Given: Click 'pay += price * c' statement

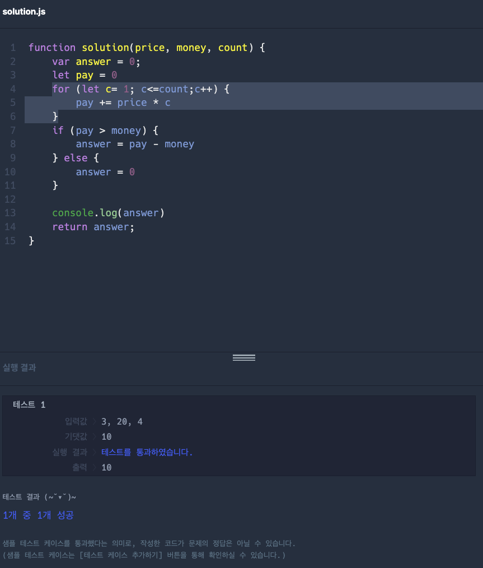Looking at the screenshot, I should 123,103.
